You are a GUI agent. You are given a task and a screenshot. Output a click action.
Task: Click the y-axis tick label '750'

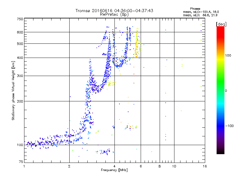[20, 19]
